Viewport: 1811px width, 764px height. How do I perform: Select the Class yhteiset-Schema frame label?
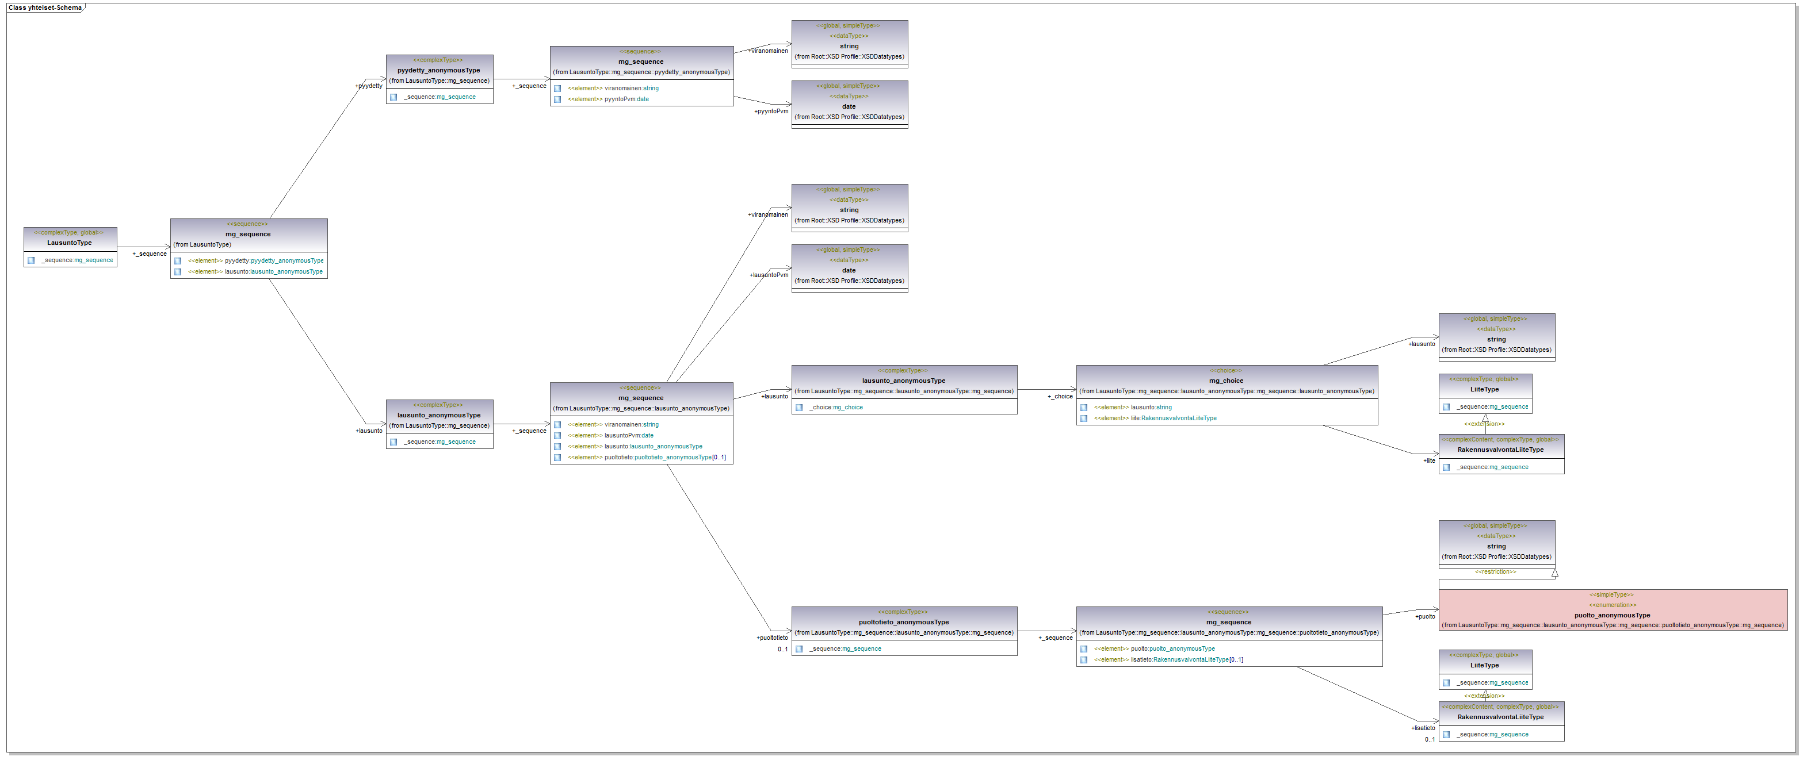click(x=45, y=7)
